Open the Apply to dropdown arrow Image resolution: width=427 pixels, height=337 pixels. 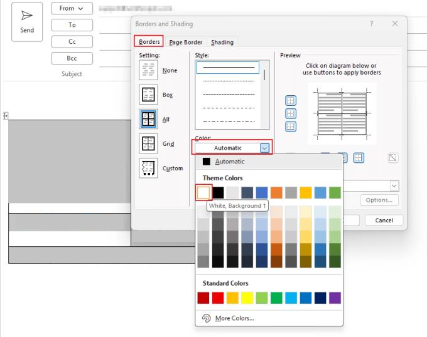point(394,186)
